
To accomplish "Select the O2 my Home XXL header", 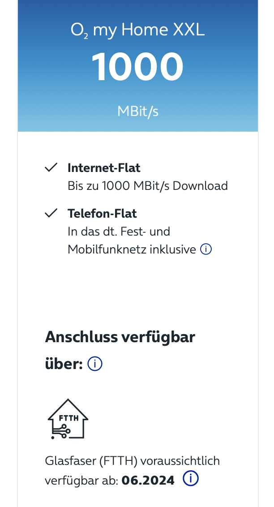I will click(137, 30).
